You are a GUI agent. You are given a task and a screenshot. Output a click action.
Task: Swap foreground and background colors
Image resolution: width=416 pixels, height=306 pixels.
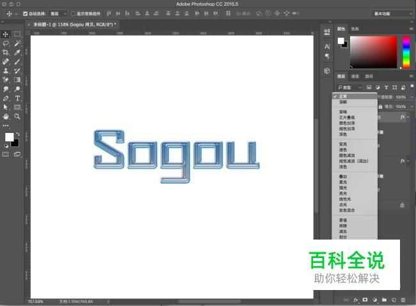click(18, 134)
